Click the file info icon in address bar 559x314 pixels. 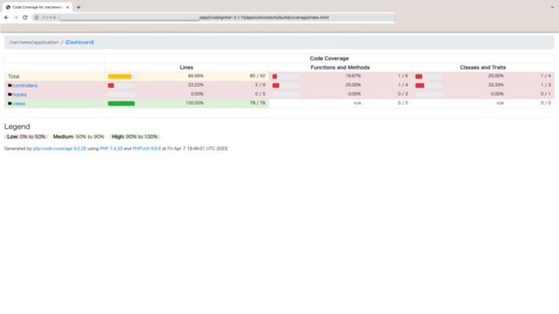(x=36, y=17)
